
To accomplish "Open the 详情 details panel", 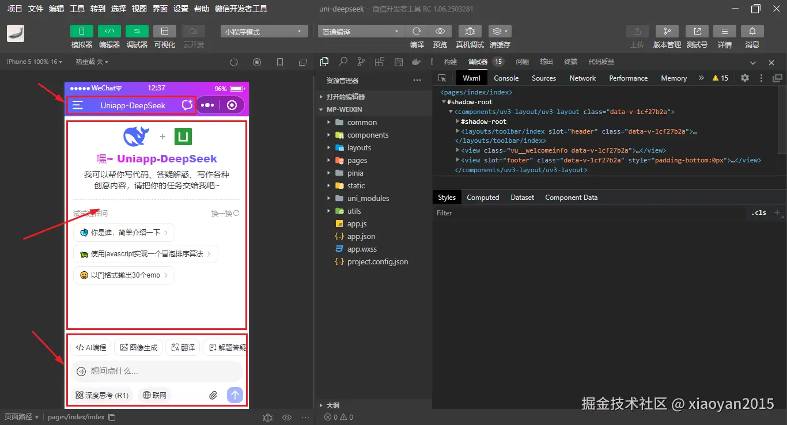I will click(x=725, y=31).
